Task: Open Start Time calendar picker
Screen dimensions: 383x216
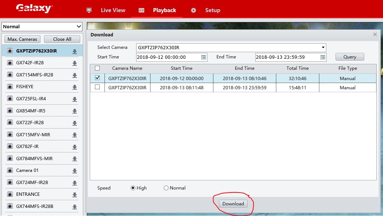Action: pos(203,57)
